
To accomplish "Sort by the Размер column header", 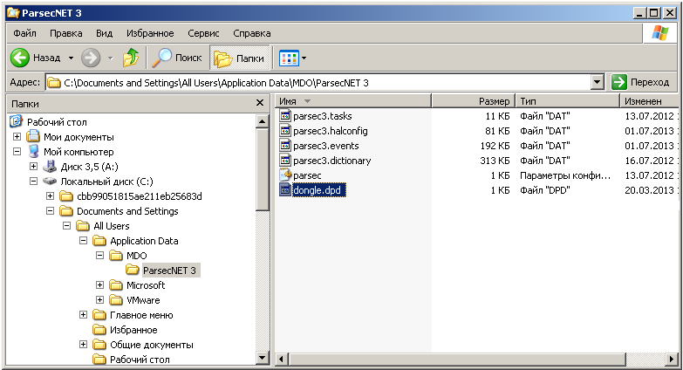I will 473,101.
